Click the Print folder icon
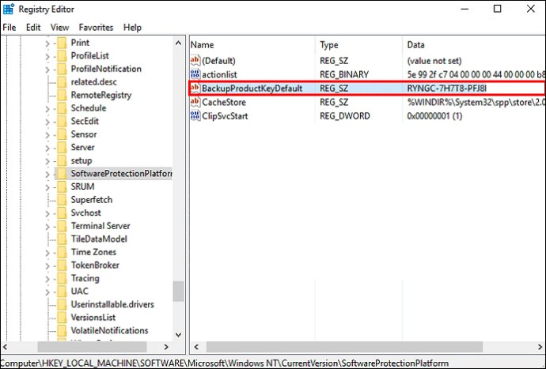The width and height of the screenshot is (546, 369). (x=62, y=43)
